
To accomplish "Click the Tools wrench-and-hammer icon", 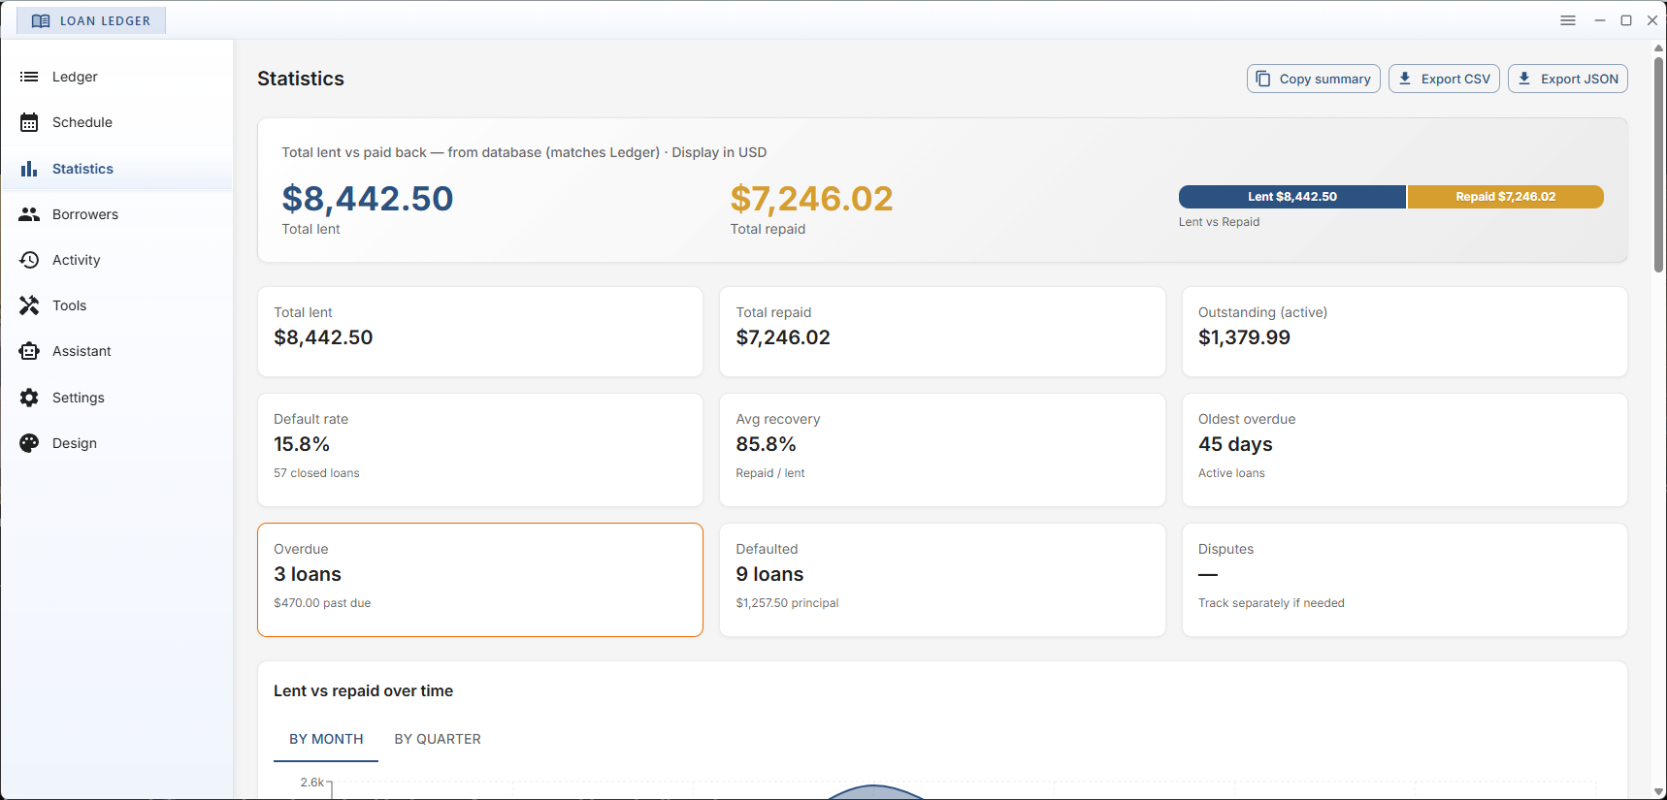I will pos(29,305).
